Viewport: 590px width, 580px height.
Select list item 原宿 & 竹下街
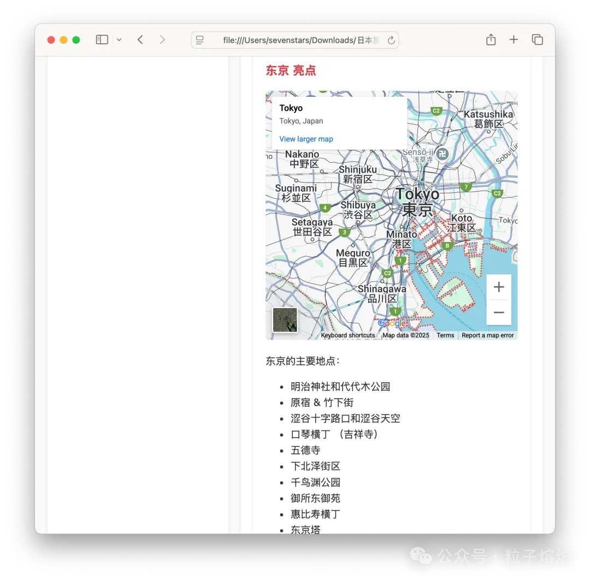322,403
